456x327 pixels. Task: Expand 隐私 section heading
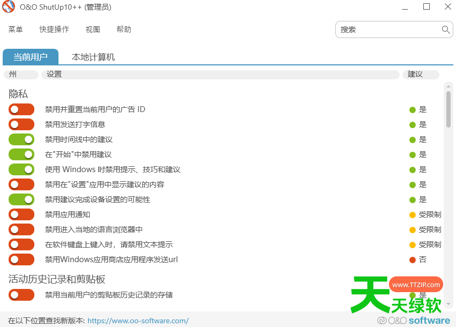[x=18, y=94]
